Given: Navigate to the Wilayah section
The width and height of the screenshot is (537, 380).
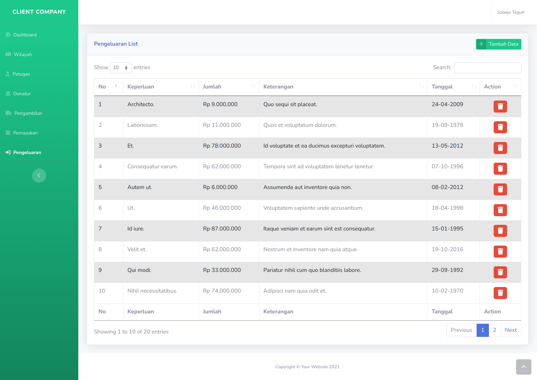Looking at the screenshot, I should tap(23, 54).
